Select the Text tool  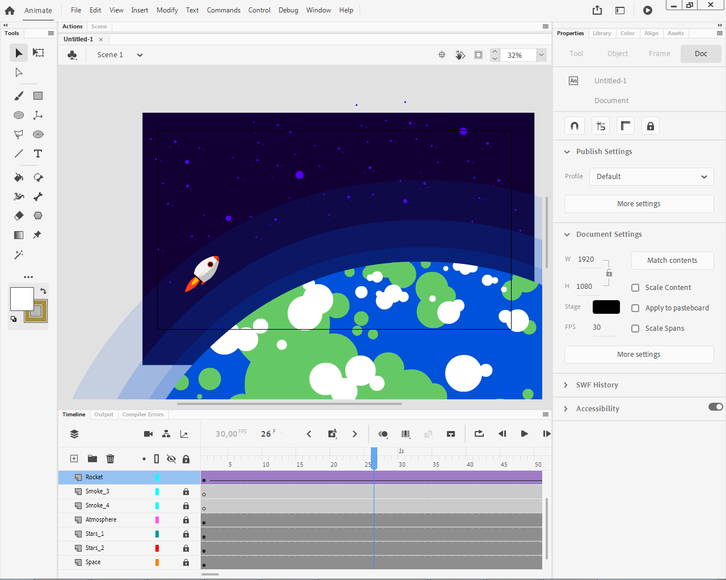(x=38, y=153)
